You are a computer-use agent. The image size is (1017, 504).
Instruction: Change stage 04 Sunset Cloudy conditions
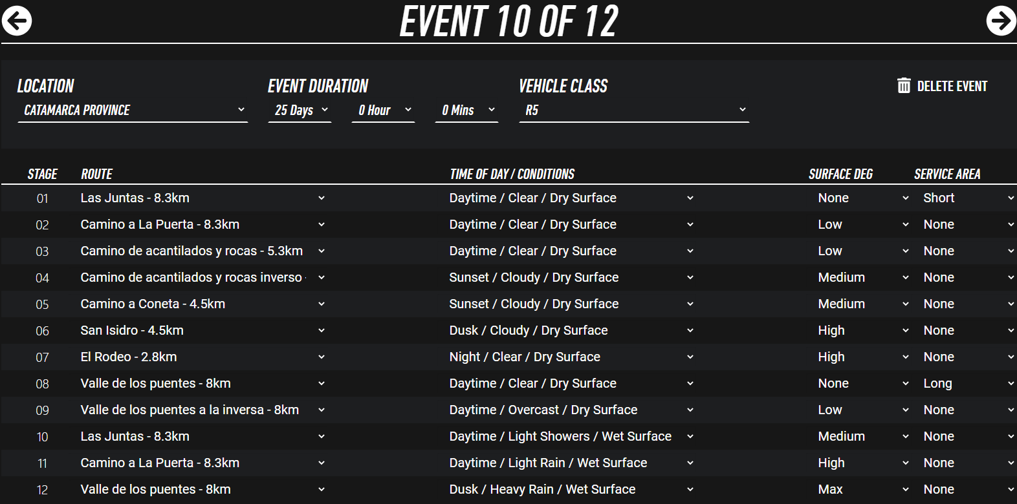571,278
